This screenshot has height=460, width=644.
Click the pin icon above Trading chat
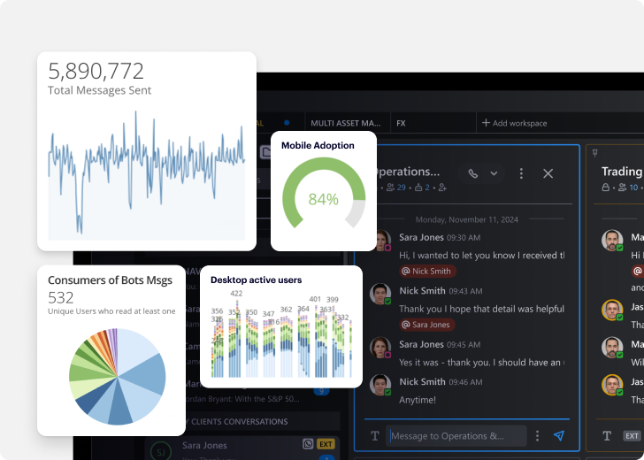[x=594, y=152]
